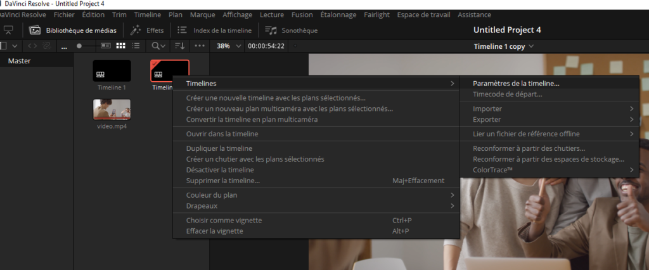
Task: Open the media pool sort order icon
Action: (180, 46)
